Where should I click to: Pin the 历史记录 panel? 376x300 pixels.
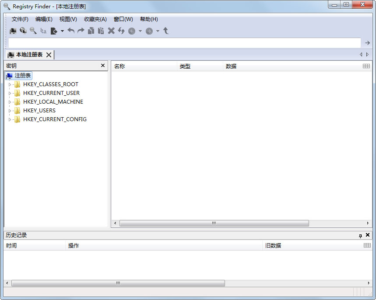click(360, 236)
